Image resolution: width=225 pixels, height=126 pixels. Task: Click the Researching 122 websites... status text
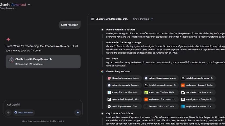pyautogui.click(x=29, y=64)
